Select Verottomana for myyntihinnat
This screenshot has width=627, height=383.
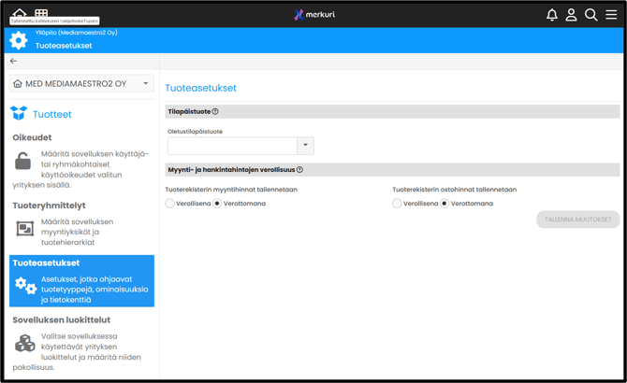pyautogui.click(x=218, y=203)
